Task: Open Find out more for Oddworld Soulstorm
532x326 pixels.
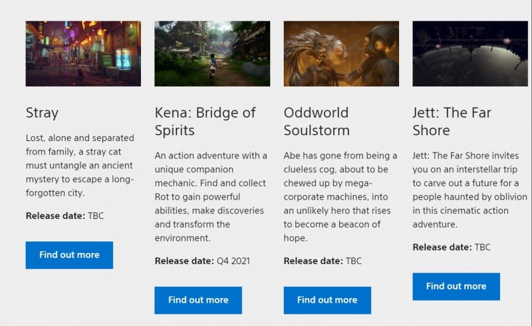Action: pyautogui.click(x=327, y=300)
